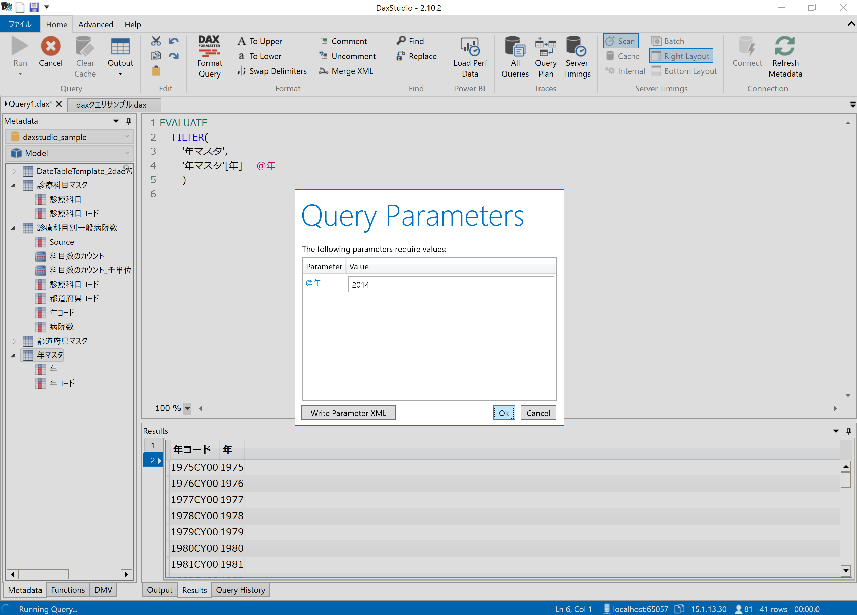Open the editor zoom percentage control
Viewport: 857px width, 615px height.
coord(187,408)
